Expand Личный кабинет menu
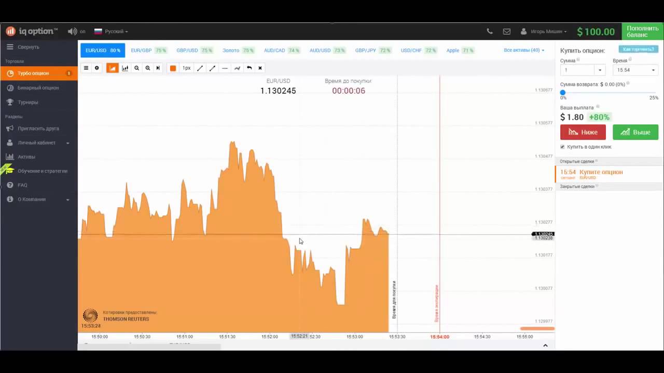This screenshot has height=373, width=664. point(39,142)
